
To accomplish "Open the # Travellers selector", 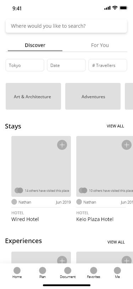I will (x=108, y=65).
